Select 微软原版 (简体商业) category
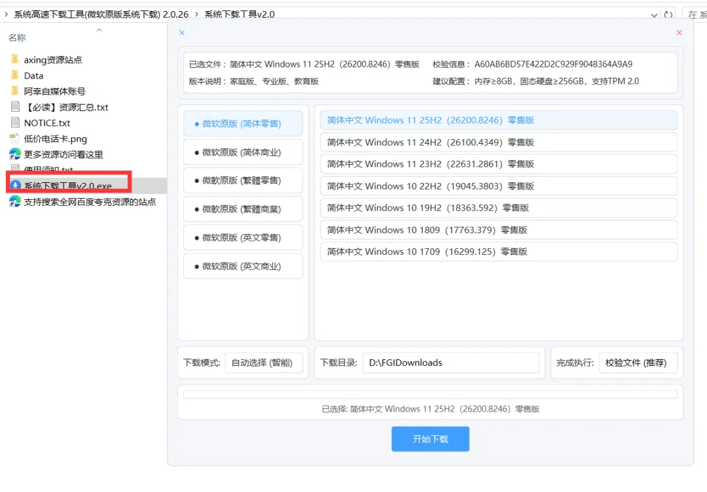This screenshot has width=707, height=492. (x=243, y=152)
